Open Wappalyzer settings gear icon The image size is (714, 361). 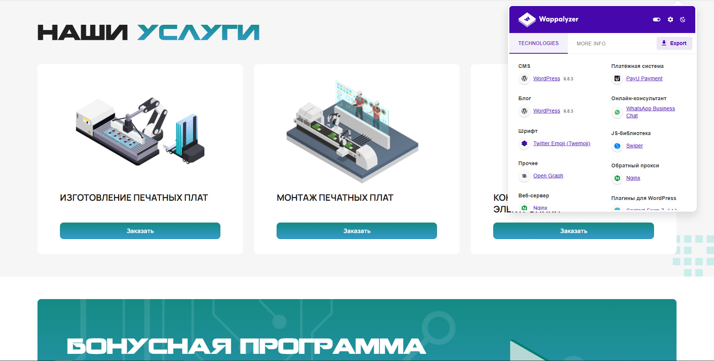671,20
